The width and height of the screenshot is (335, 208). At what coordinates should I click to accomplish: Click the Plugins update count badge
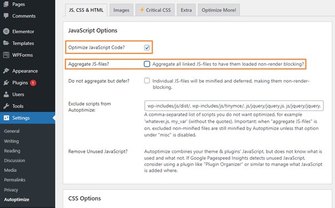tap(33, 83)
